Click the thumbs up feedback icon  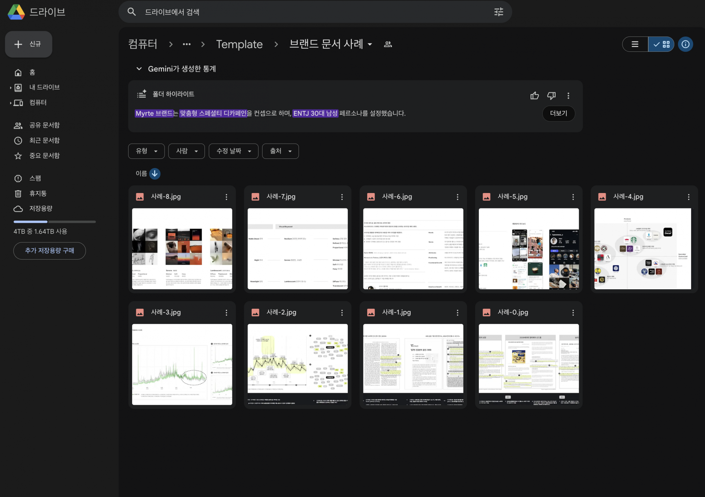534,96
